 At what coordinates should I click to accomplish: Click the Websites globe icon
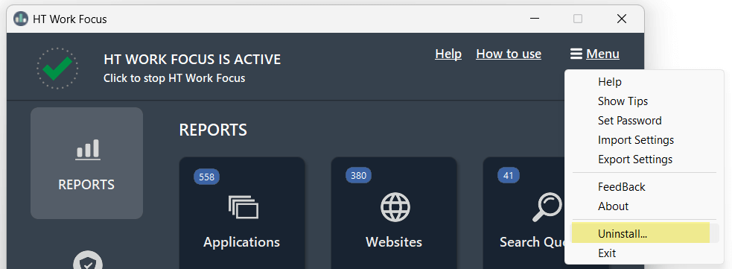(395, 206)
